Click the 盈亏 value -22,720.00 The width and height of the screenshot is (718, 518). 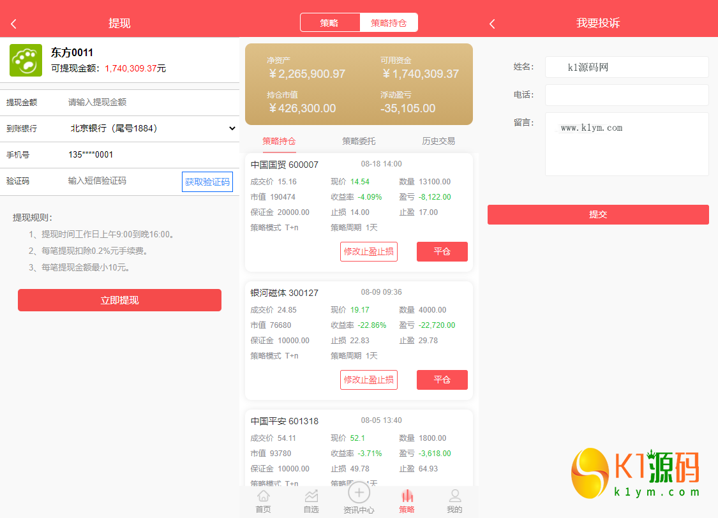(437, 325)
